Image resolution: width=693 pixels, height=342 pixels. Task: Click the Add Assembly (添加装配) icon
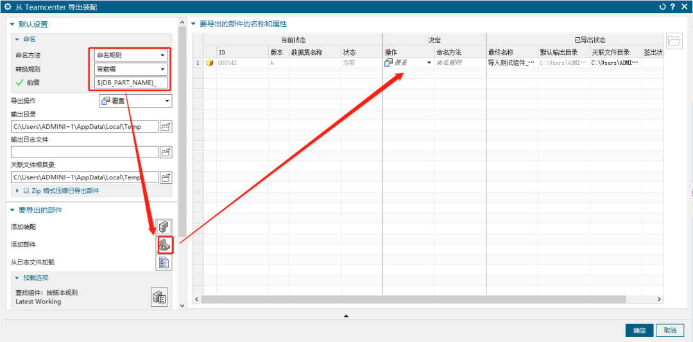pyautogui.click(x=164, y=227)
